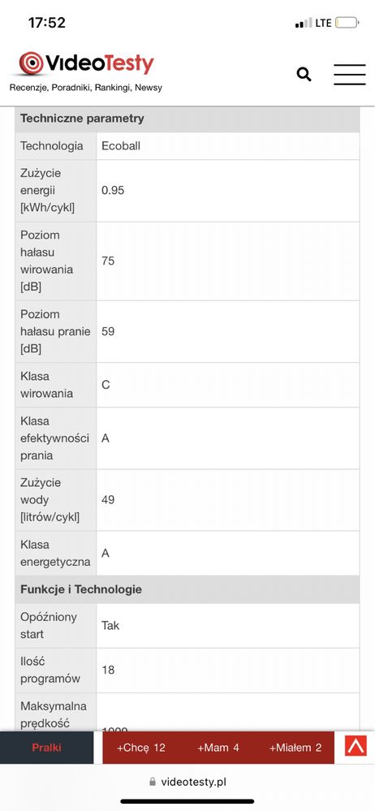Tap the Klasa energetyczna row
375x811 pixels.
point(187,553)
